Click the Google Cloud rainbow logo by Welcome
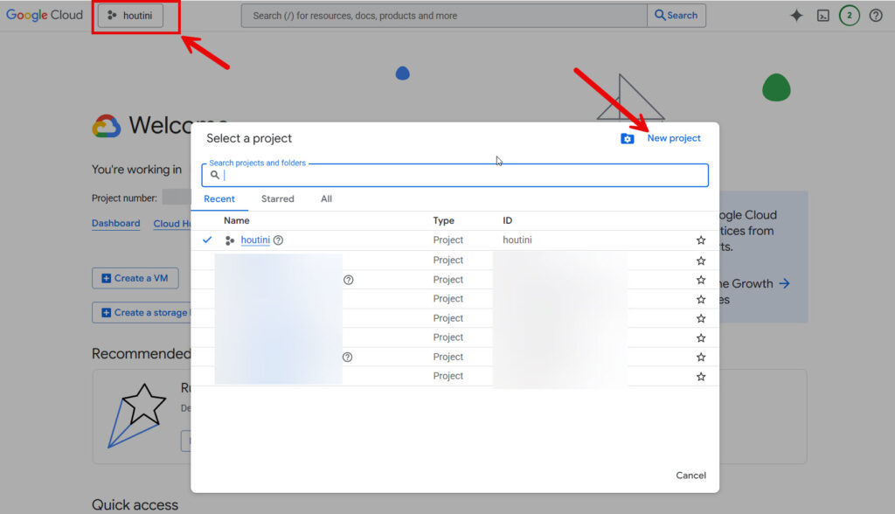Image resolution: width=895 pixels, height=514 pixels. click(x=106, y=126)
